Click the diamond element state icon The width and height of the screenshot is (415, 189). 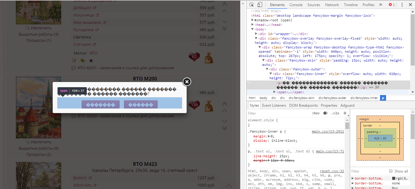(325, 113)
